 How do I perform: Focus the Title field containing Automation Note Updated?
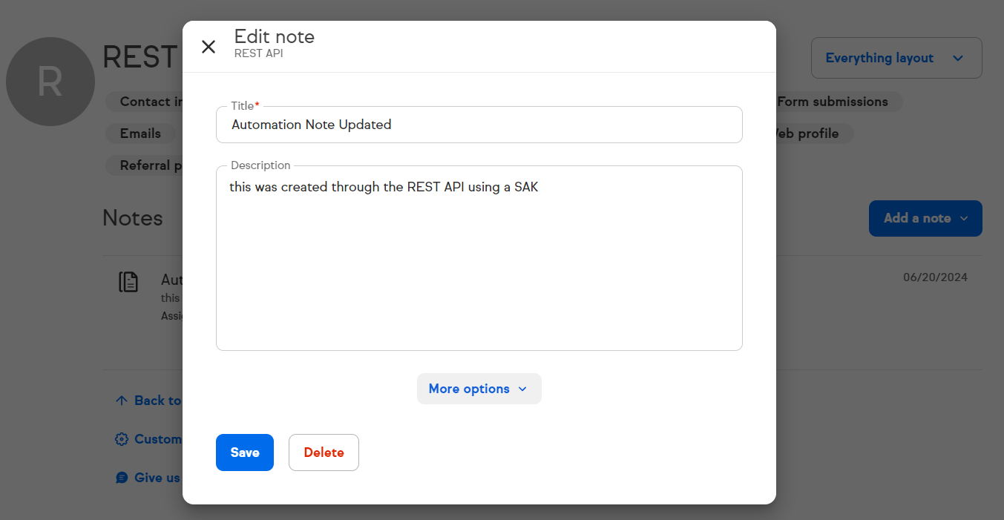[479, 125]
